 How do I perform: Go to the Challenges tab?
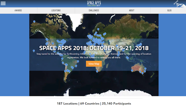[x=94, y=10]
